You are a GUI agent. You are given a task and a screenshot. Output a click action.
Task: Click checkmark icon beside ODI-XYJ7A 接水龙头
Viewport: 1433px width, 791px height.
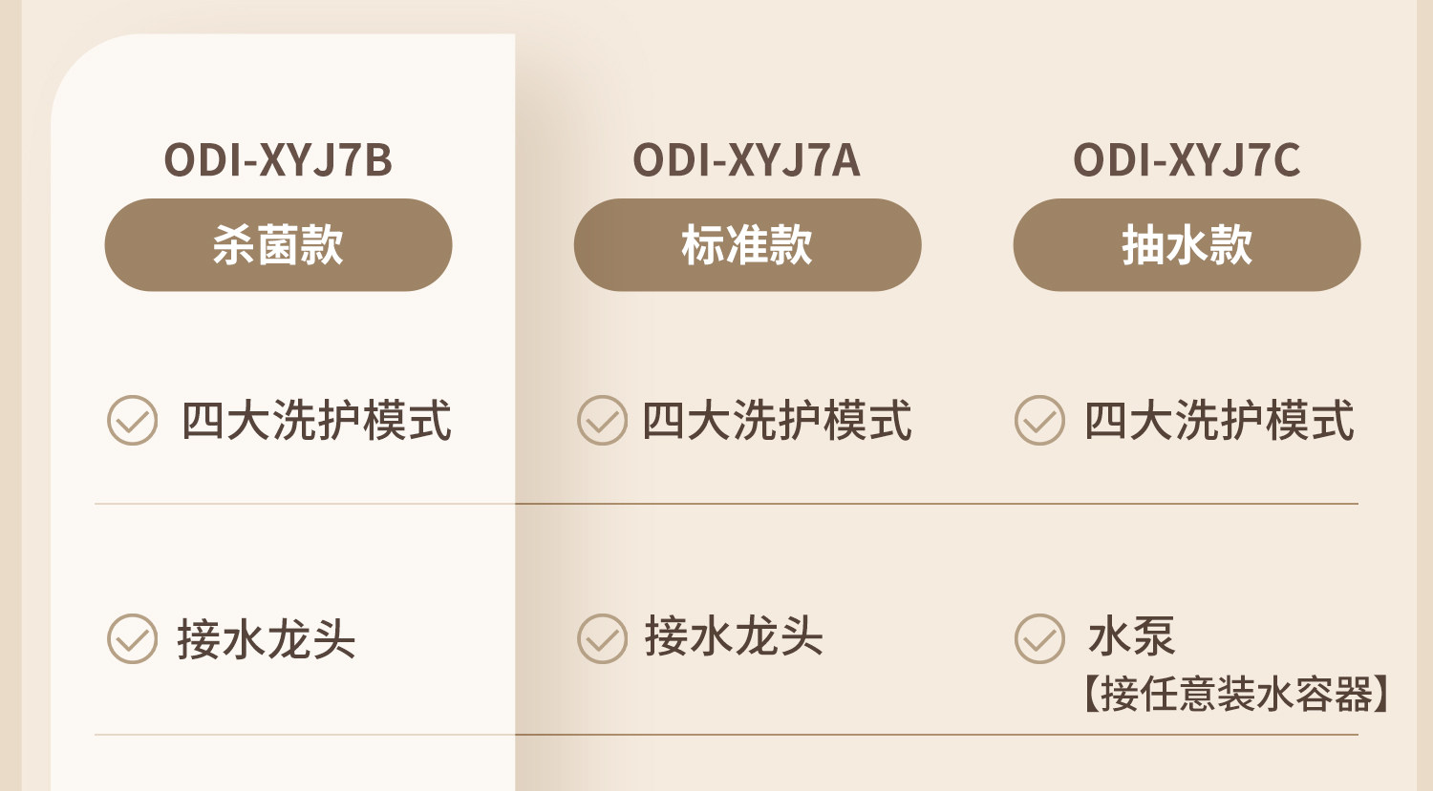pyautogui.click(x=602, y=638)
